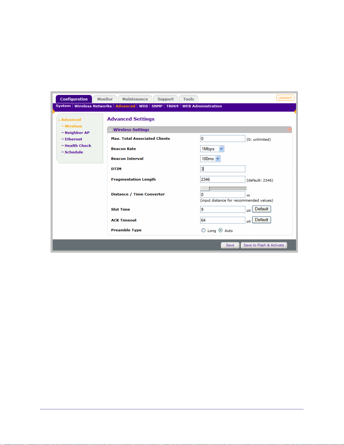Click the Fragmentation Length input field
Image resolution: width=344 pixels, height=445 pixels.
pyautogui.click(x=223, y=179)
